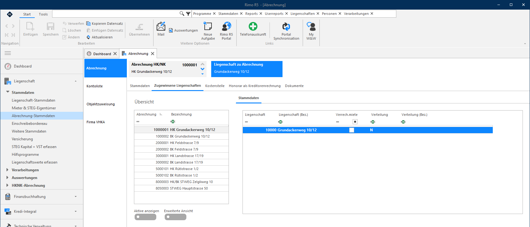
Task: Open Neue Aufgabe note icon
Action: (208, 26)
